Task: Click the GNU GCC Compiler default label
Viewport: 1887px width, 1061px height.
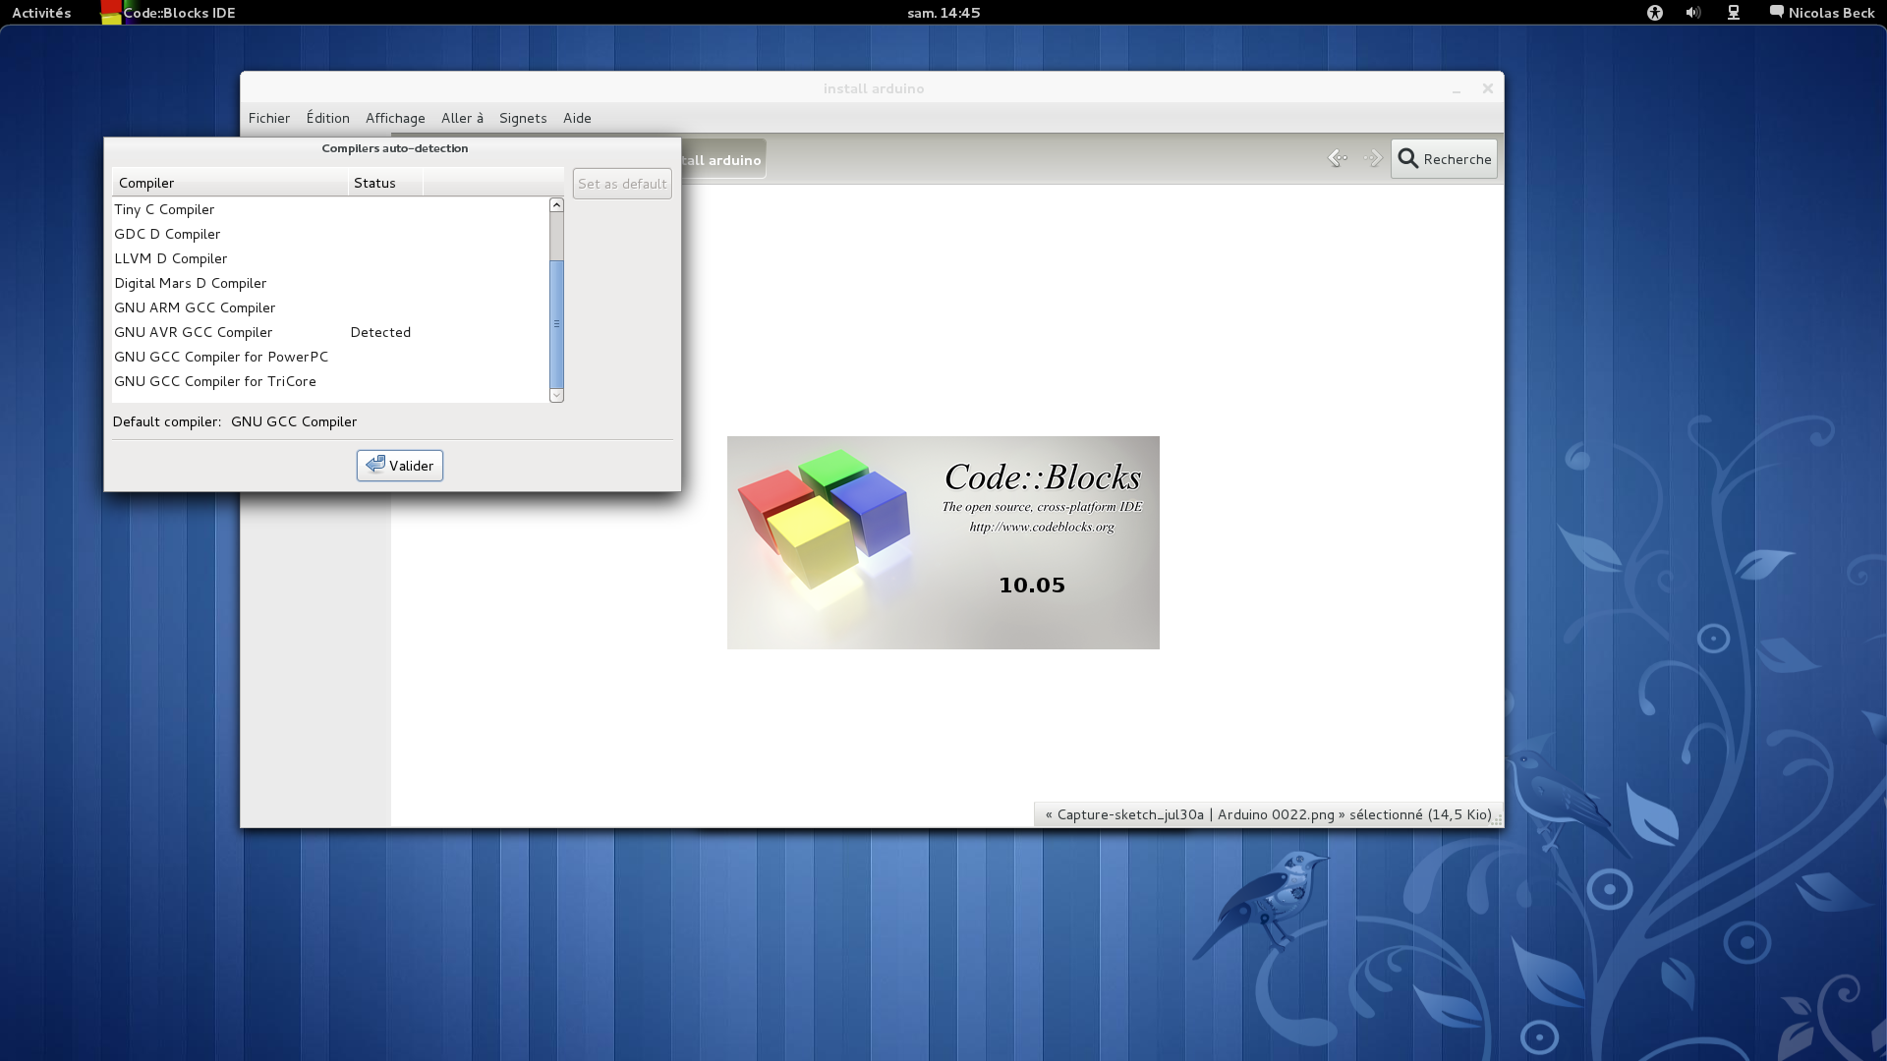Action: (x=294, y=421)
